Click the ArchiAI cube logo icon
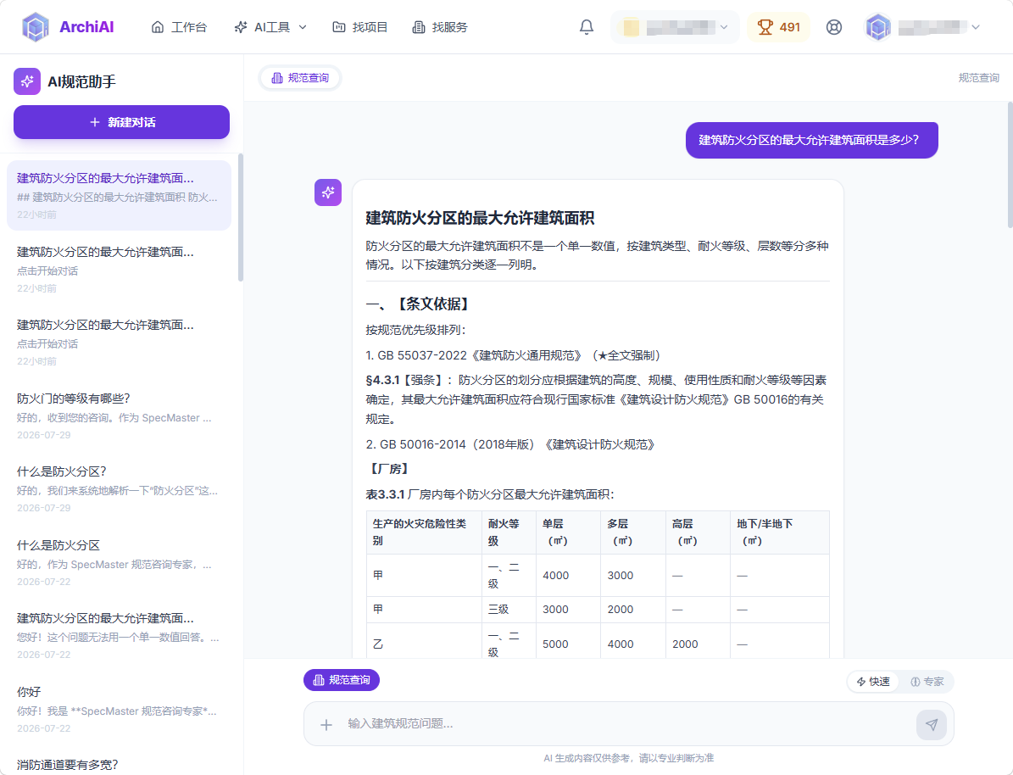Screen dimensions: 1013x775 click(x=36, y=27)
